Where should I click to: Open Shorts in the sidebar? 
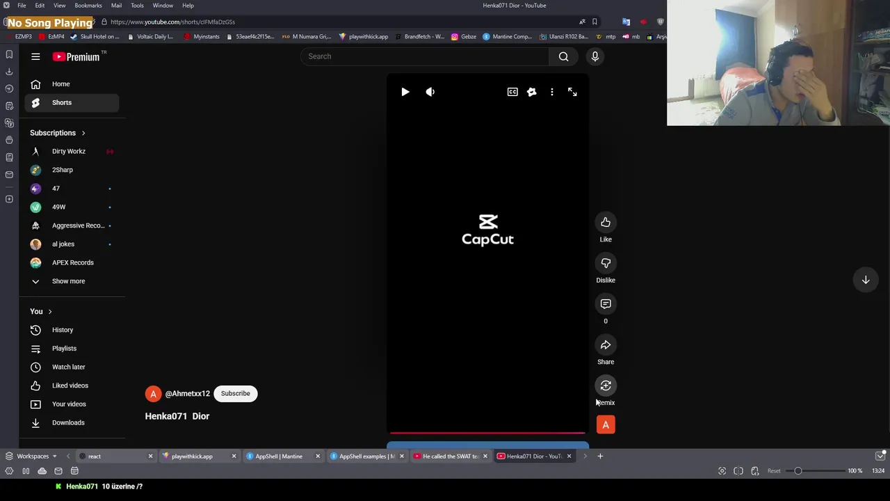[72, 102]
